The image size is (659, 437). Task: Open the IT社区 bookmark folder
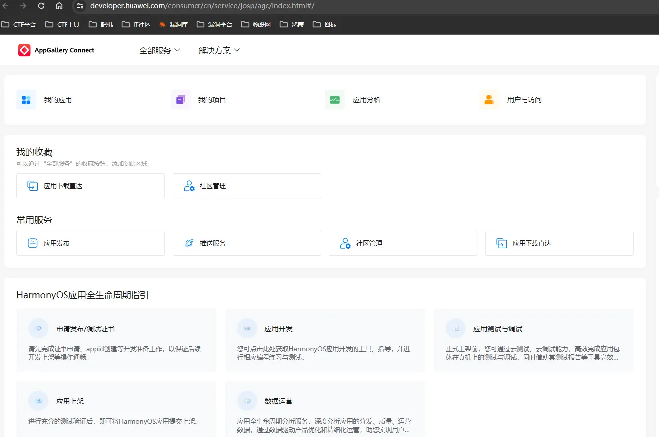click(136, 24)
